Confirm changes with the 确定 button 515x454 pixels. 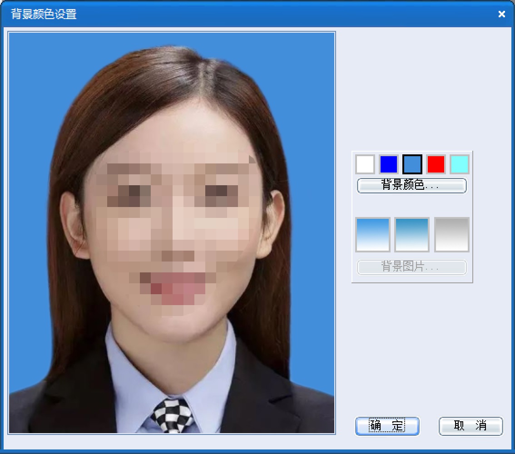pos(387,426)
